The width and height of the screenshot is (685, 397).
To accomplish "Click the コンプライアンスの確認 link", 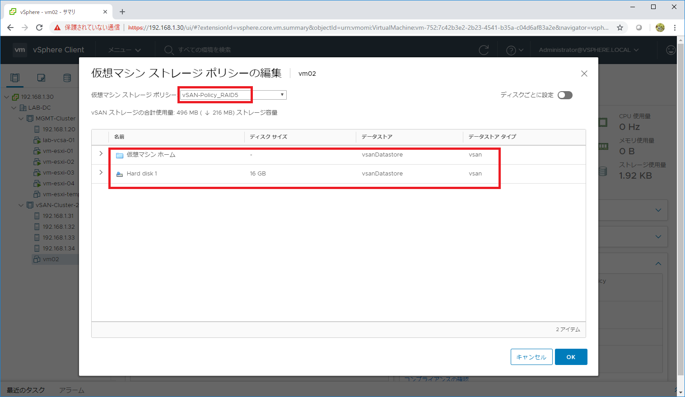I will click(x=436, y=379).
